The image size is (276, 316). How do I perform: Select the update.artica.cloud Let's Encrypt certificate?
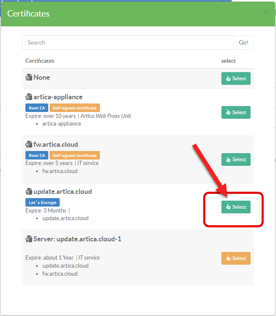coord(236,207)
